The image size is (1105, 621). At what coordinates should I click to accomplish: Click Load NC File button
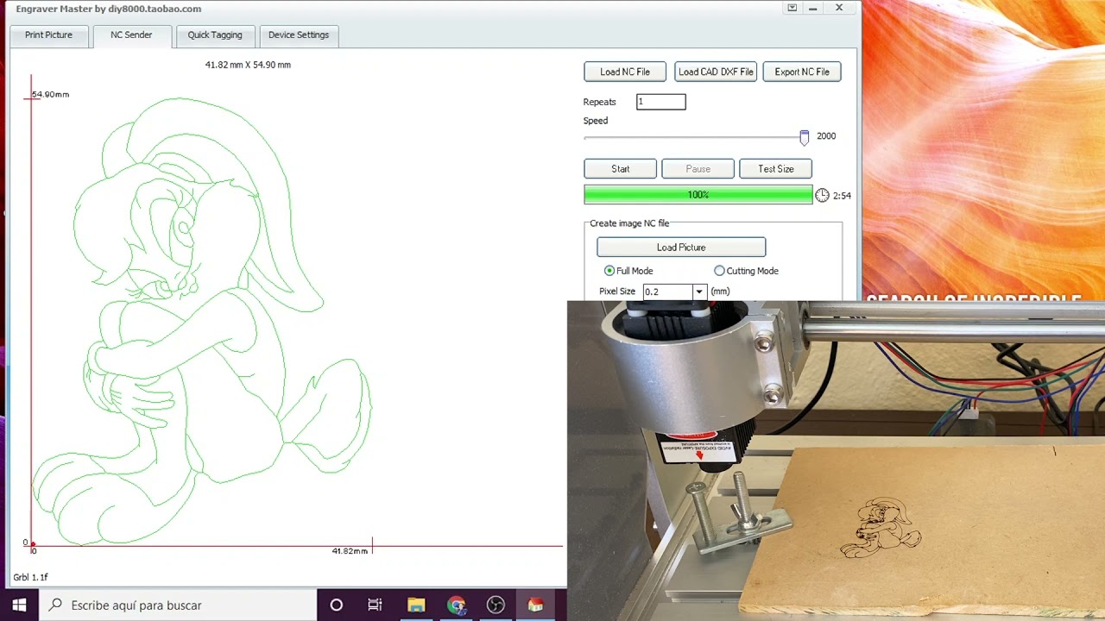point(625,72)
